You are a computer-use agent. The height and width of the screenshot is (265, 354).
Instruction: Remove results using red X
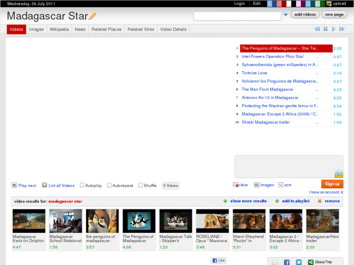[319, 201]
